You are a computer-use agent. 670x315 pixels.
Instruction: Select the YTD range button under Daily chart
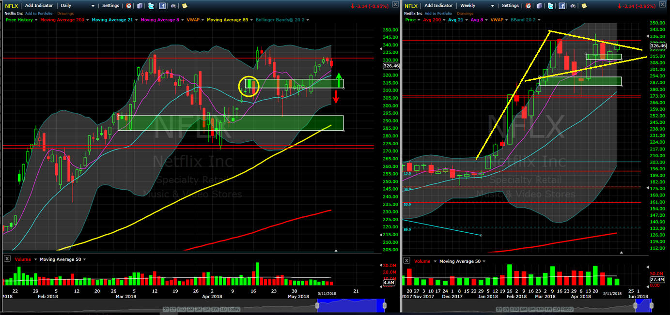[x=181, y=309]
